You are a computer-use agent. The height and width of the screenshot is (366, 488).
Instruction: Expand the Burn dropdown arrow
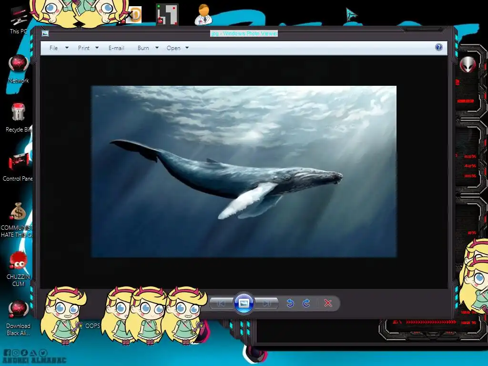[x=157, y=48]
